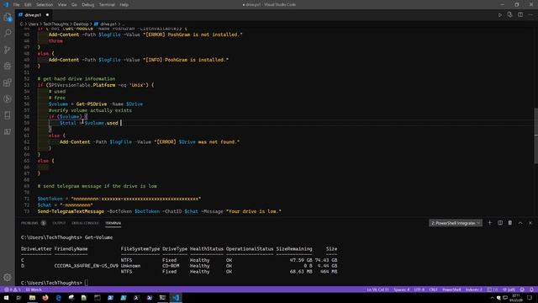Open the Windows Start menu

click(x=6, y=297)
